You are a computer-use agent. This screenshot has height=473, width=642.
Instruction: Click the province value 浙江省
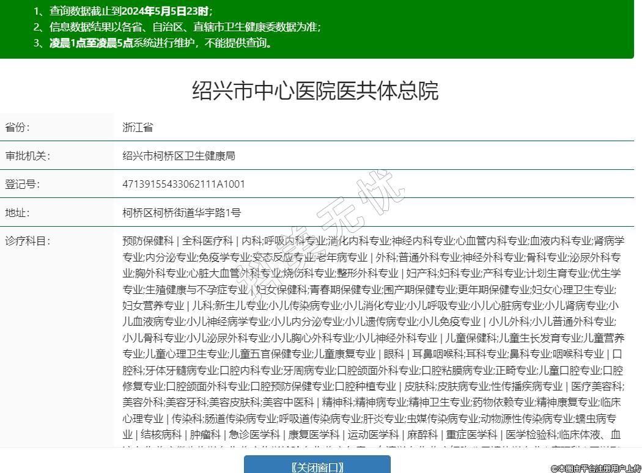pos(138,128)
